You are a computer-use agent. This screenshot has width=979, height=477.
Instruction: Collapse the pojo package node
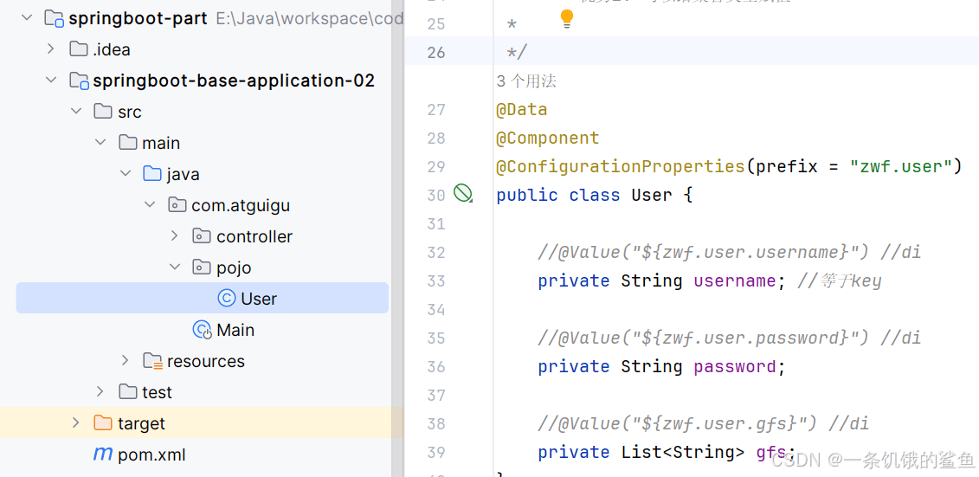click(175, 268)
